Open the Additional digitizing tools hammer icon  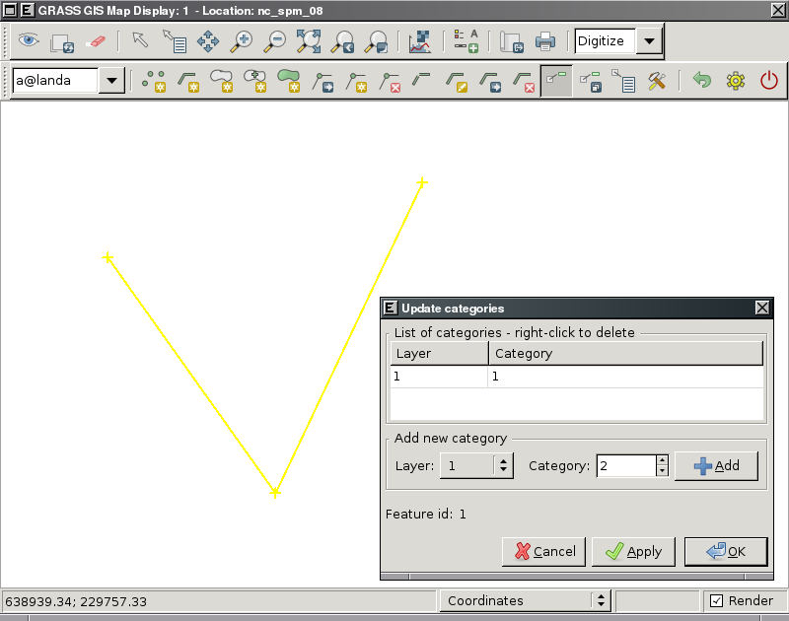(x=657, y=81)
